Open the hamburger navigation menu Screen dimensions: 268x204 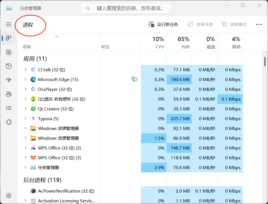(9, 24)
